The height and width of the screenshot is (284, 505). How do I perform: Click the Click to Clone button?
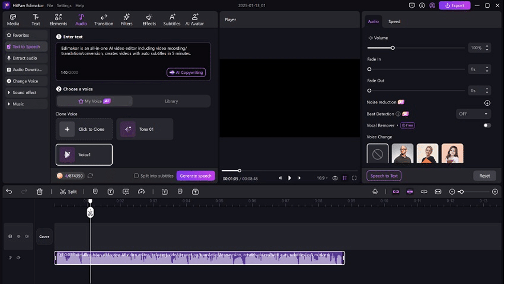point(84,129)
